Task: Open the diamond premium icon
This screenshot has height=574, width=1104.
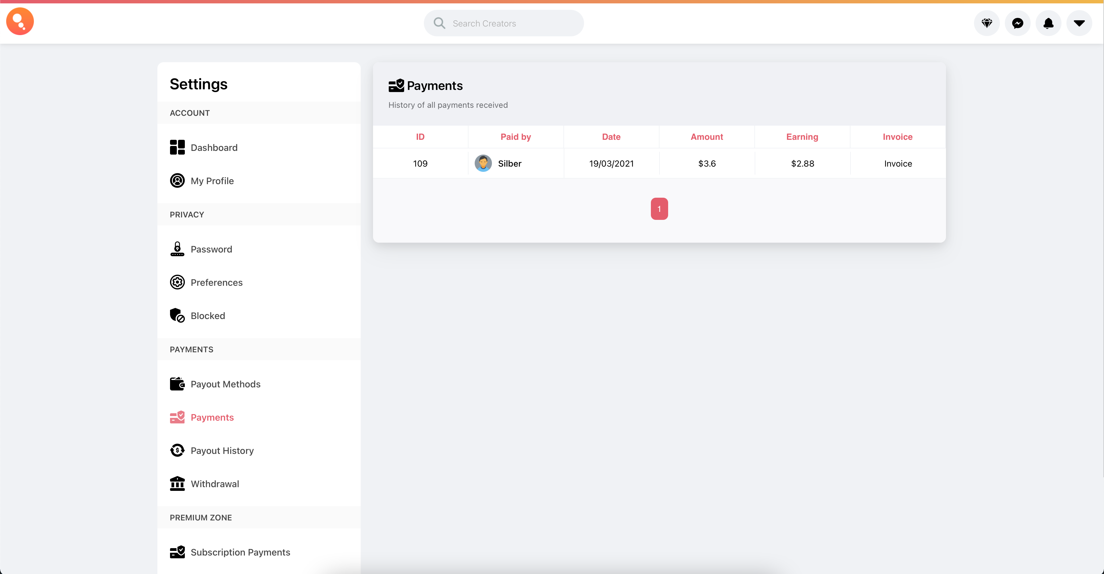Action: [x=987, y=23]
